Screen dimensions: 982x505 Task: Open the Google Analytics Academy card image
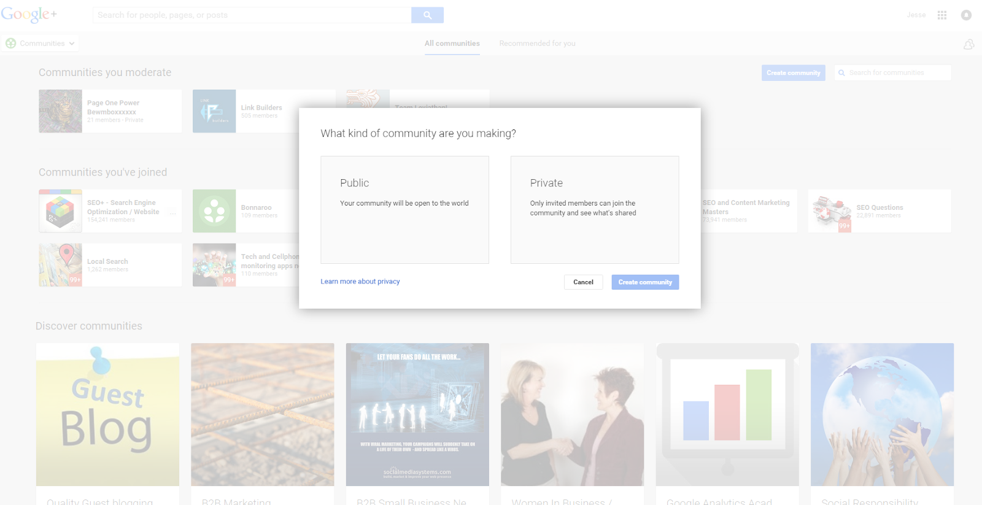[x=727, y=415]
